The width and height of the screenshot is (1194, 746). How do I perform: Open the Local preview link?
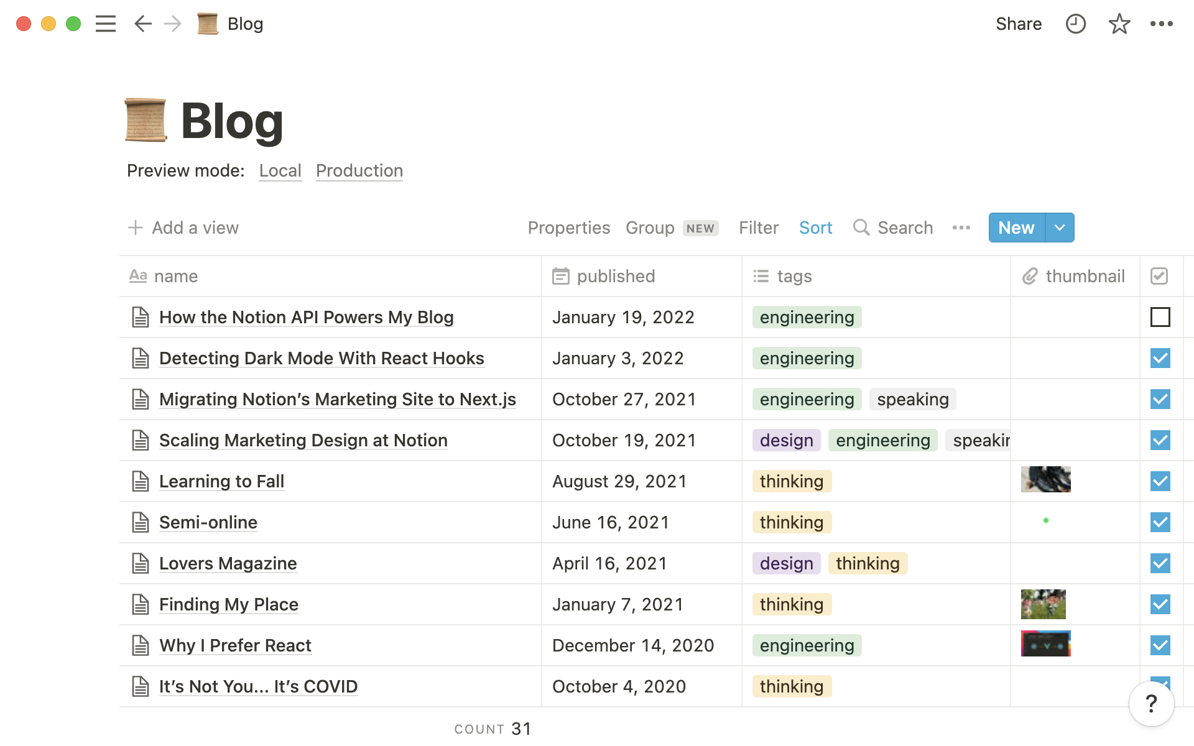(280, 170)
